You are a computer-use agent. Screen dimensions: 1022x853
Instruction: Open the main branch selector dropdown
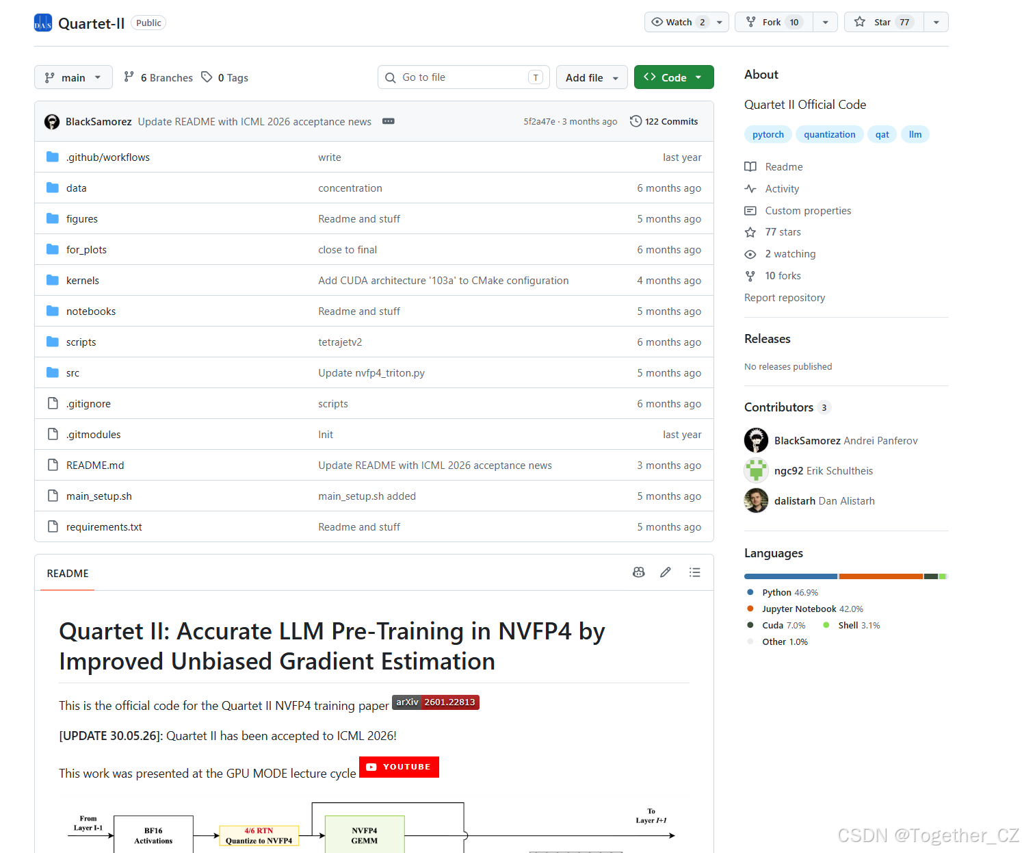73,77
